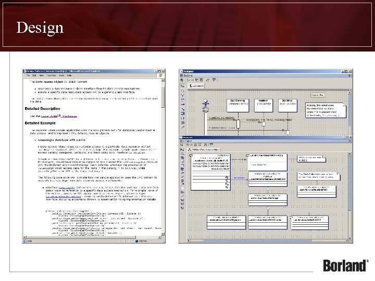Screen dimensions: 375x281
Task: Click the Done status bar text
Action: tap(29, 241)
